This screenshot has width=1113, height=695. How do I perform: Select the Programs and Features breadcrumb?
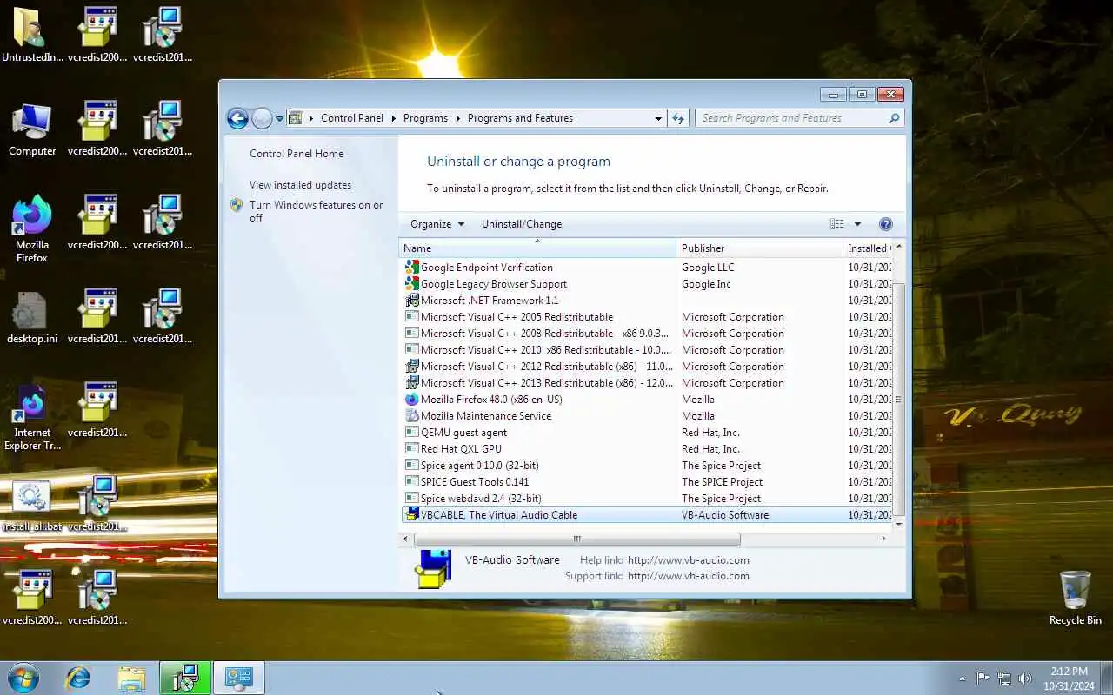(520, 118)
